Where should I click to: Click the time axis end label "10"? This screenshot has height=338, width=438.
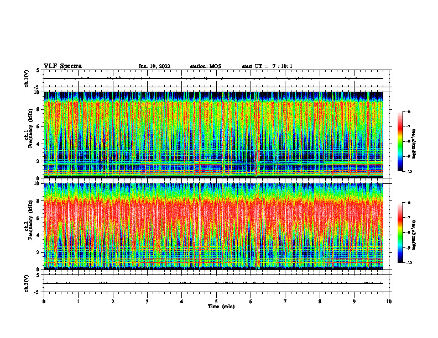click(x=389, y=302)
